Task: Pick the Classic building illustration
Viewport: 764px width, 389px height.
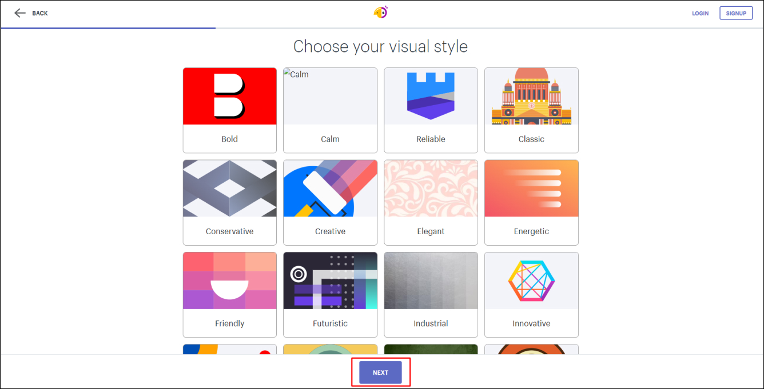Action: click(x=531, y=96)
